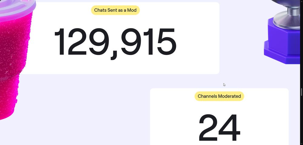Click the digit 2 in the 24 figure
The width and height of the screenshot is (303, 145).
point(208,127)
